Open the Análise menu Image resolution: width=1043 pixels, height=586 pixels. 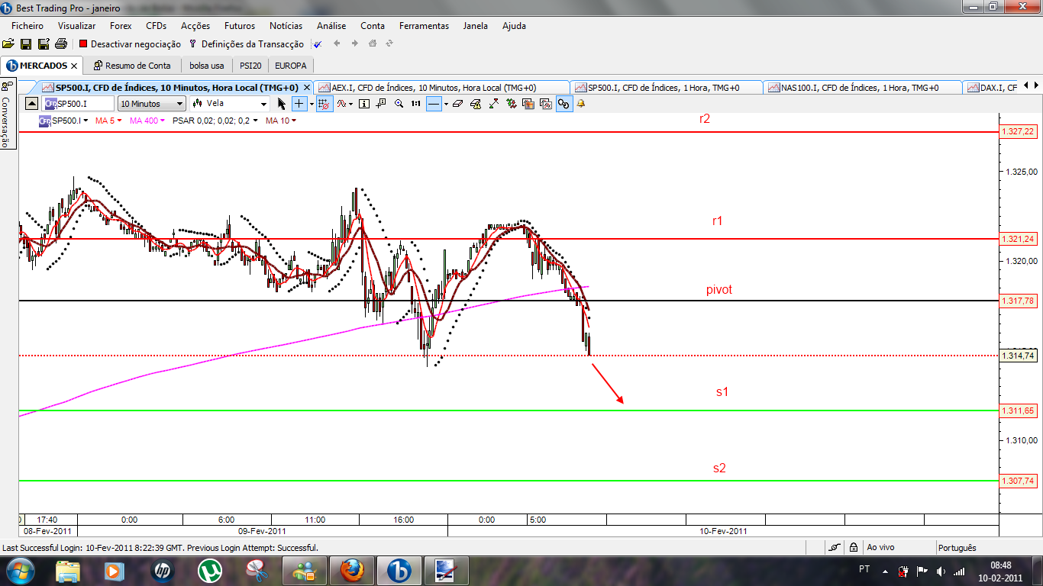[x=331, y=26]
